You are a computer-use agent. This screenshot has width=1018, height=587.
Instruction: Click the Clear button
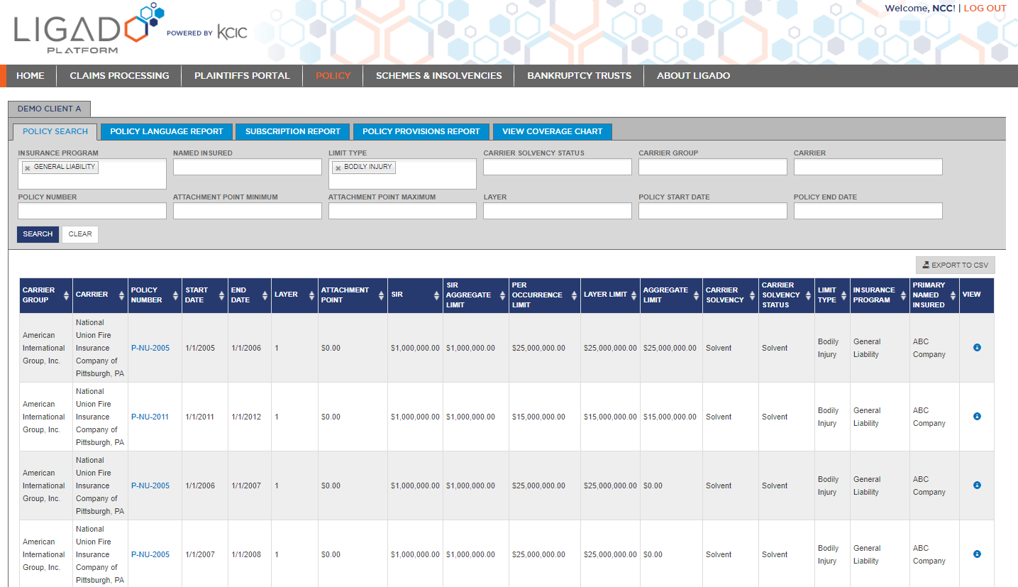click(x=80, y=234)
